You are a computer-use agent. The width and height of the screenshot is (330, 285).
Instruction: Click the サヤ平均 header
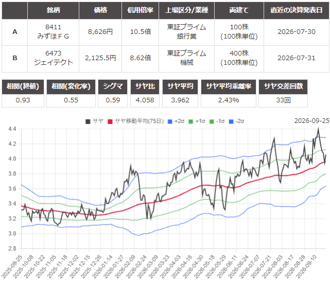180,86
